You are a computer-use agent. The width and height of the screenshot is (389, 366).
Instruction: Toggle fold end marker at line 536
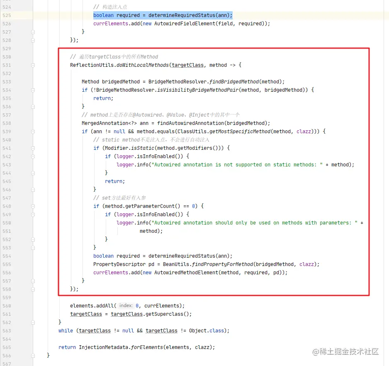coord(33,107)
